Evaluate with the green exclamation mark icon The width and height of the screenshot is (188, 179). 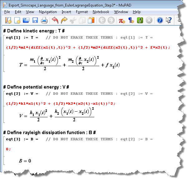click(140, 21)
